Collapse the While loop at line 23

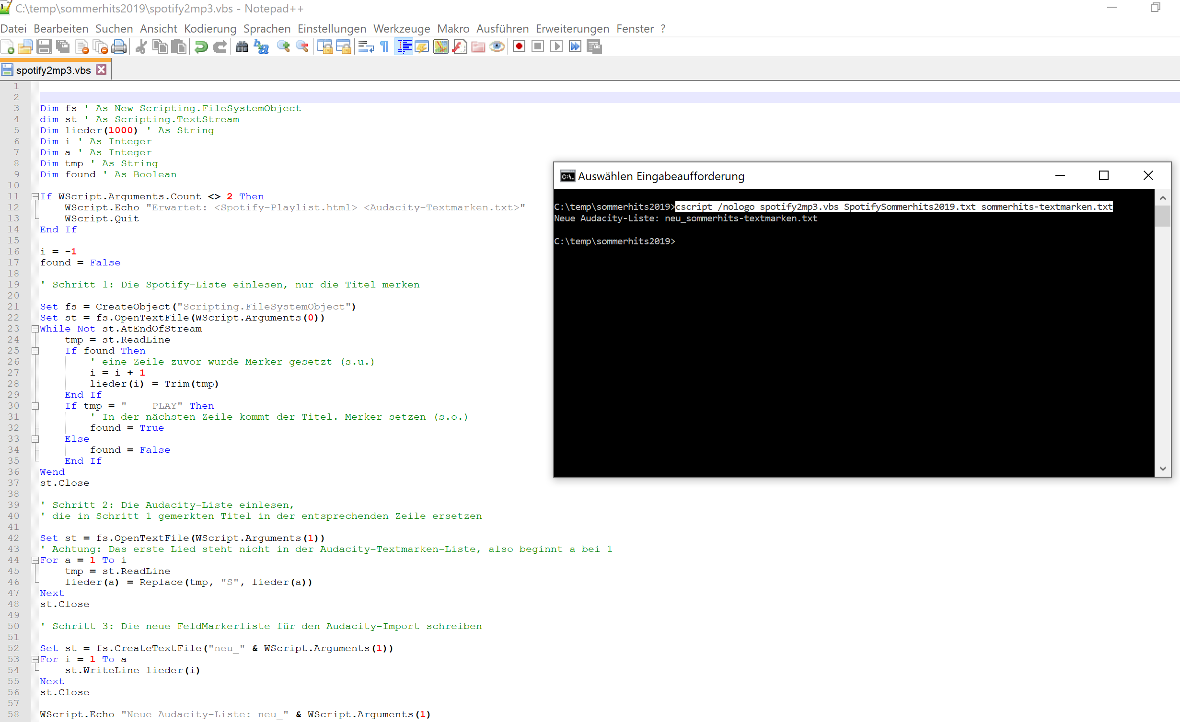point(35,329)
